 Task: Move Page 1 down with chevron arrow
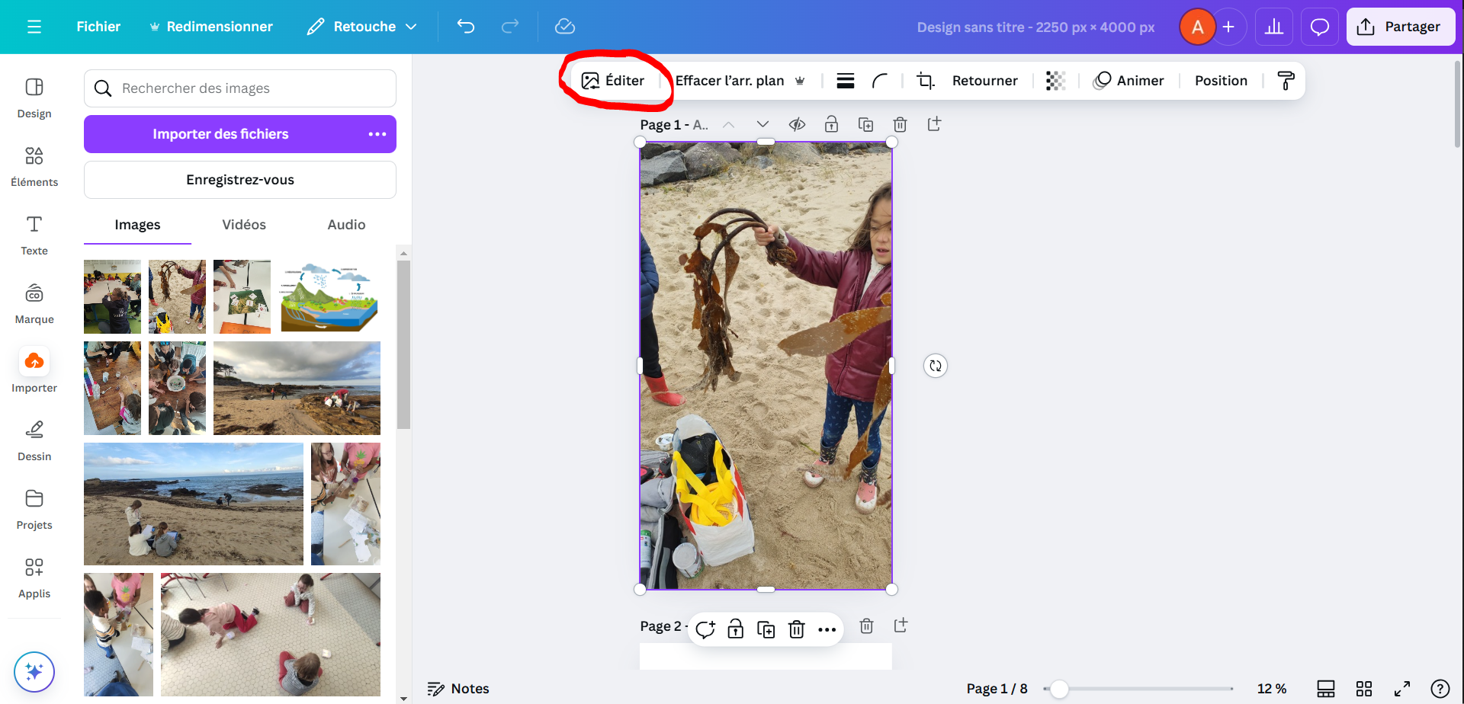click(x=762, y=124)
